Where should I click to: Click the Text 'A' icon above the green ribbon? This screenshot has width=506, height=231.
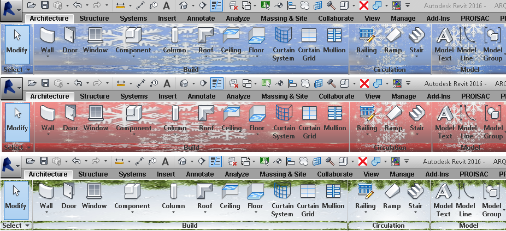coord(165,161)
